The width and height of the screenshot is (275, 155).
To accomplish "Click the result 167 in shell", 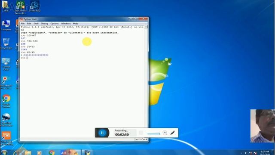I will coord(23,38).
